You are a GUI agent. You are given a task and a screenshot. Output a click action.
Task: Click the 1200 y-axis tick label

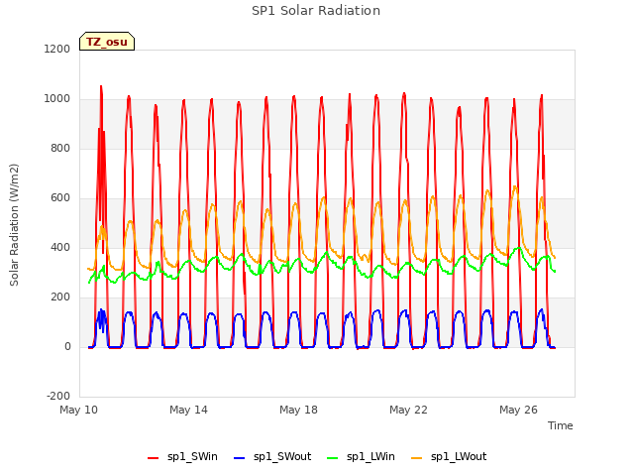[x=57, y=50]
